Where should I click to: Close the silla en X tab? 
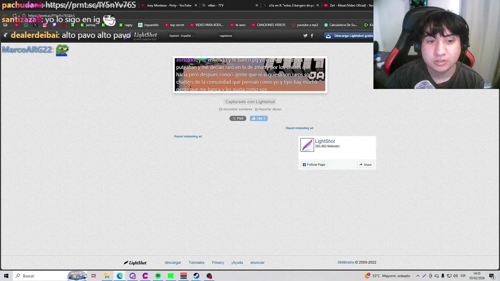pos(318,5)
